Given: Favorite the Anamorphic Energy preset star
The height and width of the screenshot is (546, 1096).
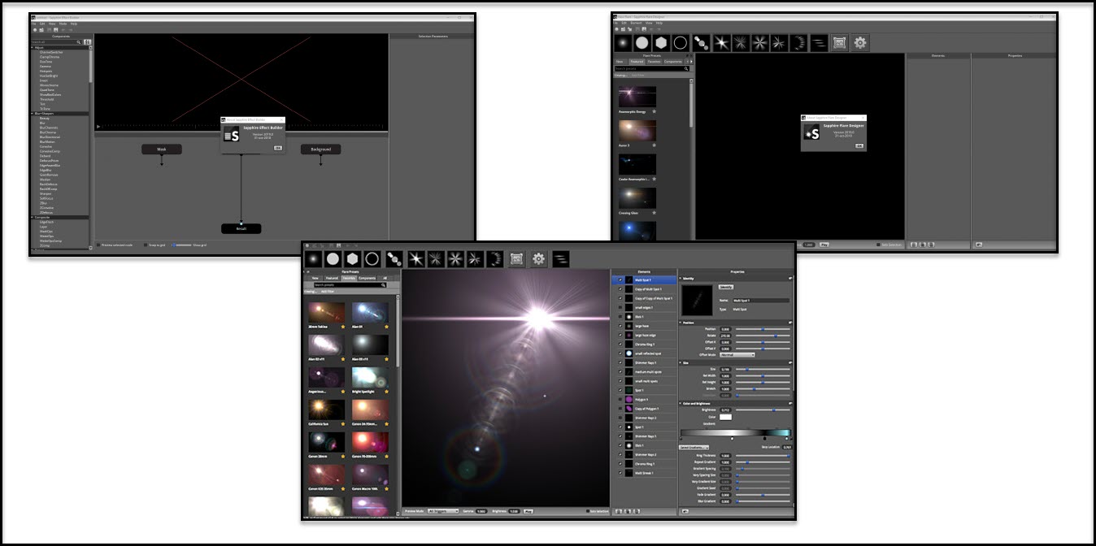Looking at the screenshot, I should [652, 110].
